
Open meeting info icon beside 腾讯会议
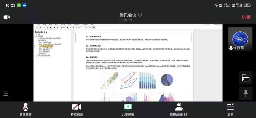pos(140,15)
